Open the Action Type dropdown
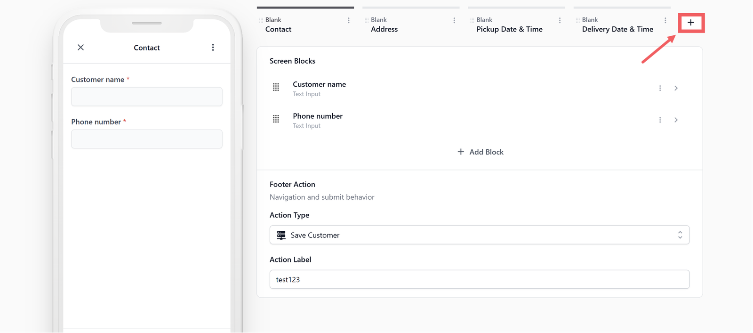 [480, 235]
